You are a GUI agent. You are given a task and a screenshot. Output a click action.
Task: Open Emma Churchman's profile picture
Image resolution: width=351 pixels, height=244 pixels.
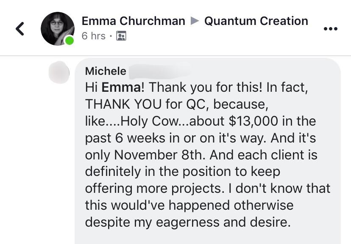(x=57, y=28)
